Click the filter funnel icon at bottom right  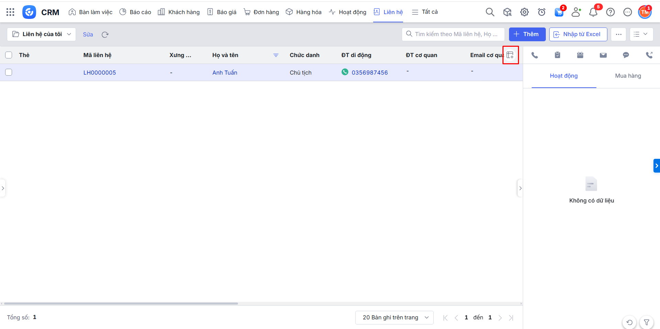646,322
